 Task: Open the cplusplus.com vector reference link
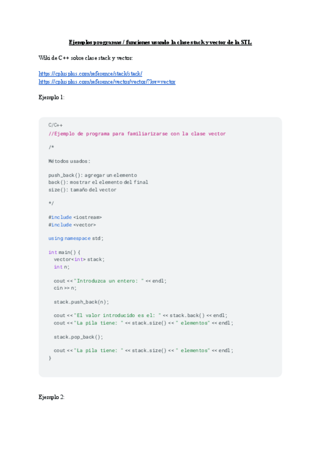coord(107,81)
